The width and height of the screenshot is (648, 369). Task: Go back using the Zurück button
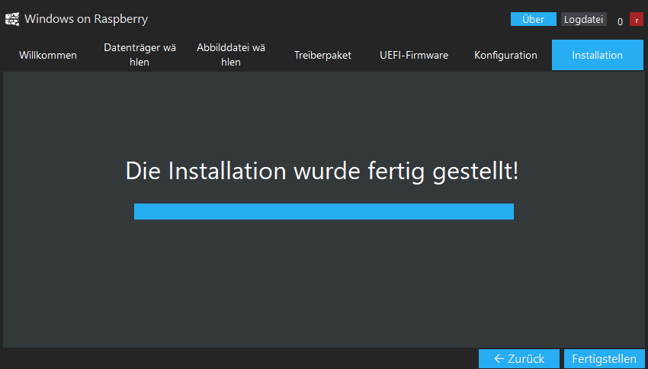pos(519,358)
